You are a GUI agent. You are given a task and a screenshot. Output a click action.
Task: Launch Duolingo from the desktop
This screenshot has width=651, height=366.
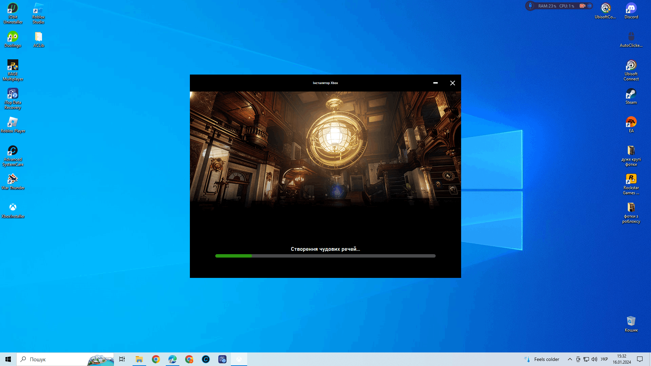[x=13, y=39]
